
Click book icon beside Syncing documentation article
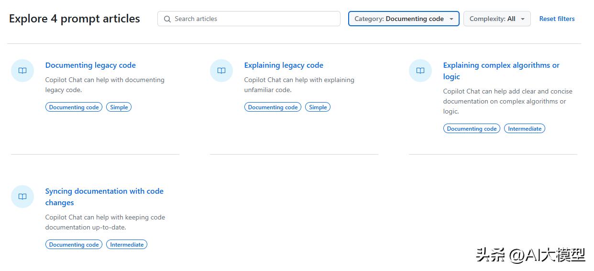[22, 197]
